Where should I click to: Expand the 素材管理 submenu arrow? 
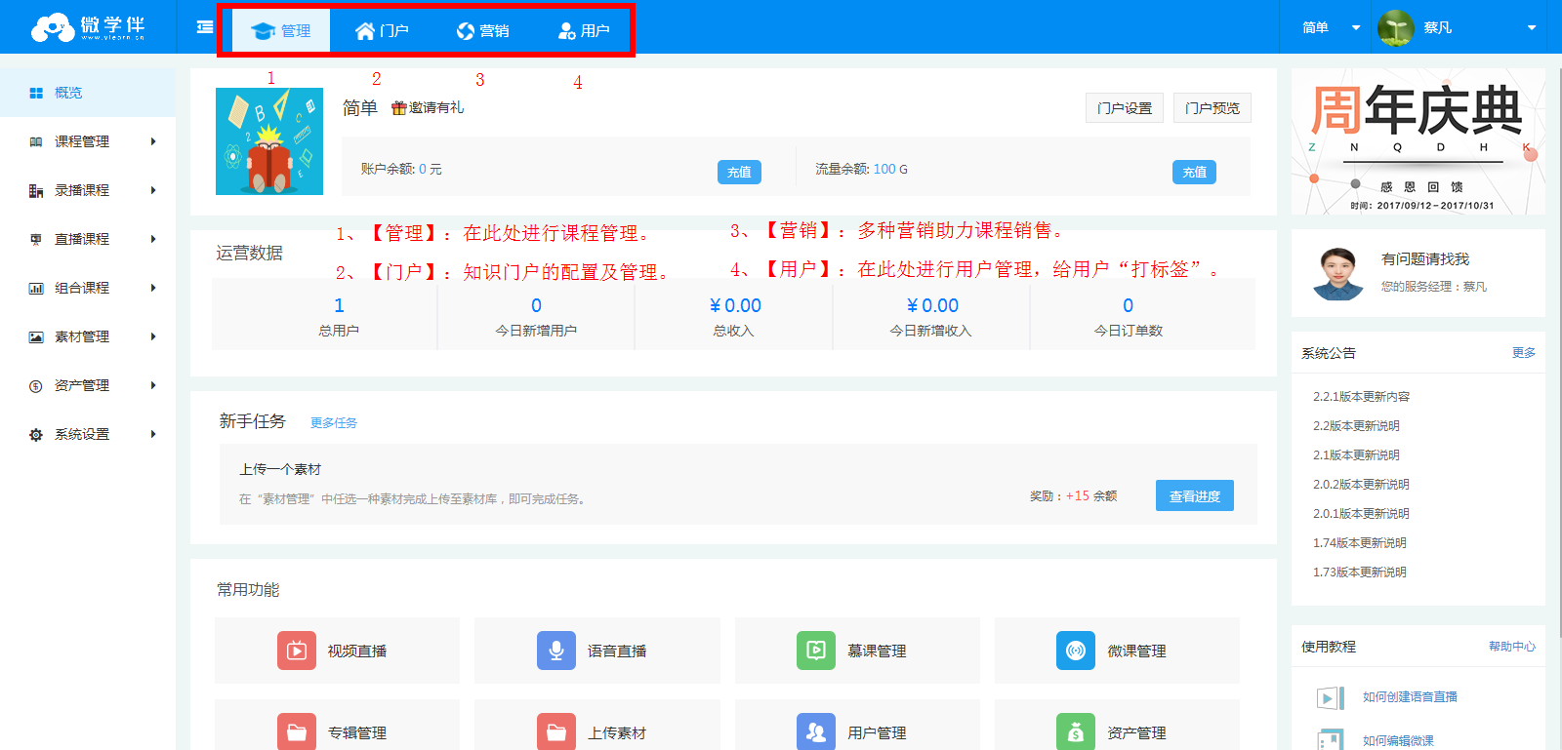click(x=153, y=336)
